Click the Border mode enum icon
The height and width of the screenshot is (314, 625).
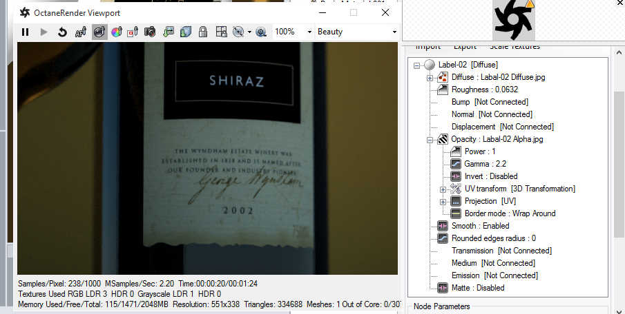pos(456,213)
